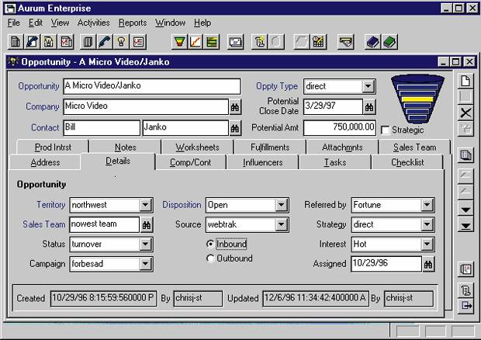Click binoculars beside Potential Close Date
Image resolution: width=481 pixels, height=340 pixels.
pyautogui.click(x=370, y=107)
